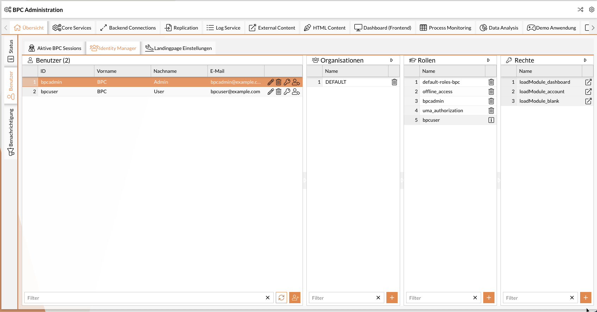Open loadModule_dashboard right link icon
Screen dimensions: 597x312
588,82
